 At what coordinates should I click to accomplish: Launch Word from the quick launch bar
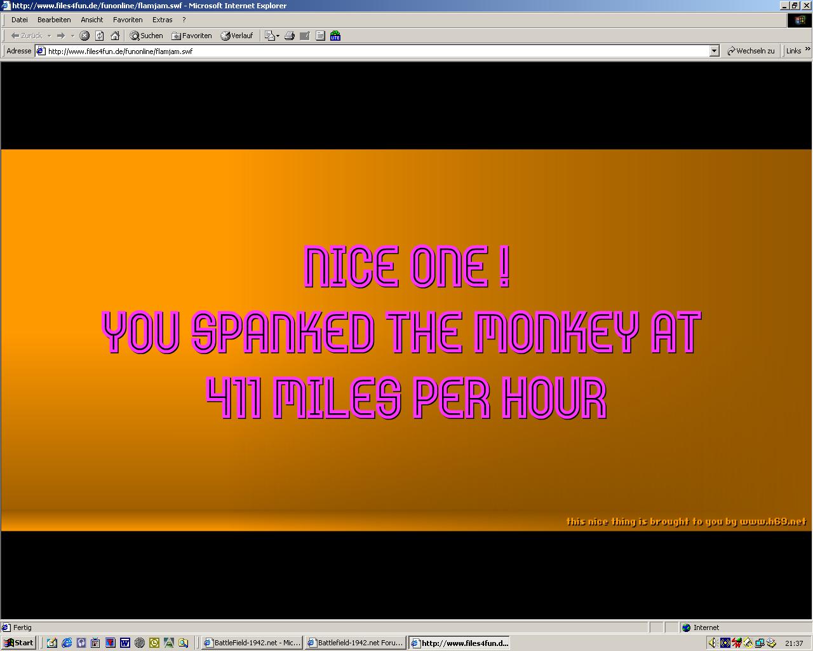click(124, 643)
